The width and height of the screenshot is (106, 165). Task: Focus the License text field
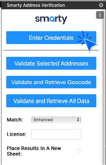tap(56, 134)
